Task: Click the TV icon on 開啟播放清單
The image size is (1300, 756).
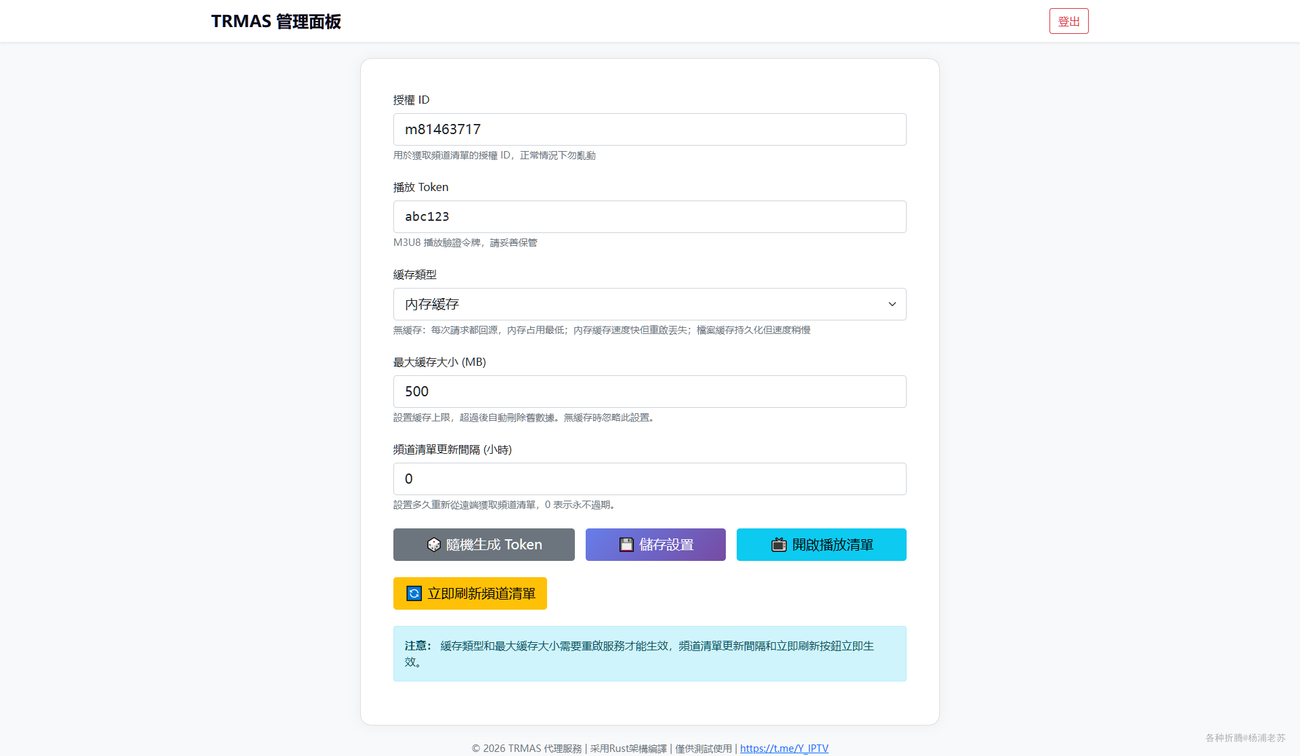Action: (779, 545)
